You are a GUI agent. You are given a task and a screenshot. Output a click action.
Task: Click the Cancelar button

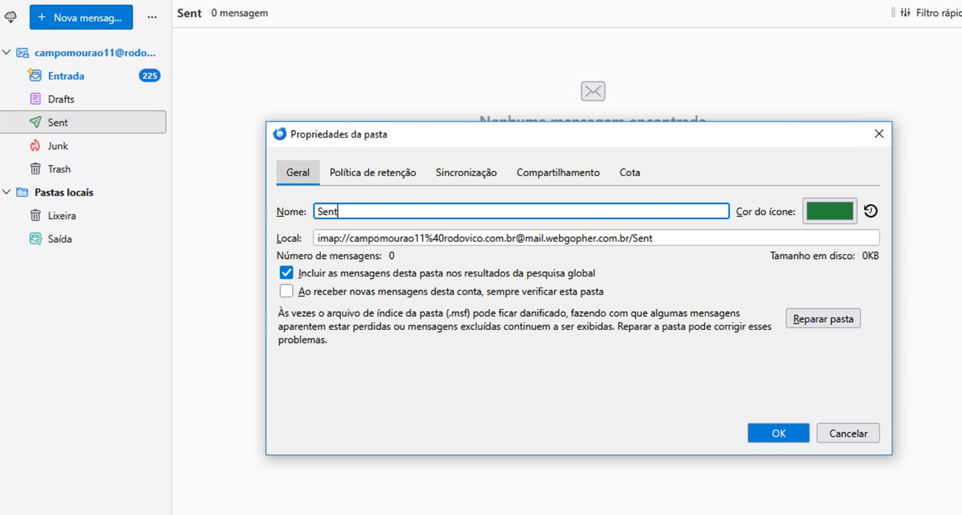848,433
